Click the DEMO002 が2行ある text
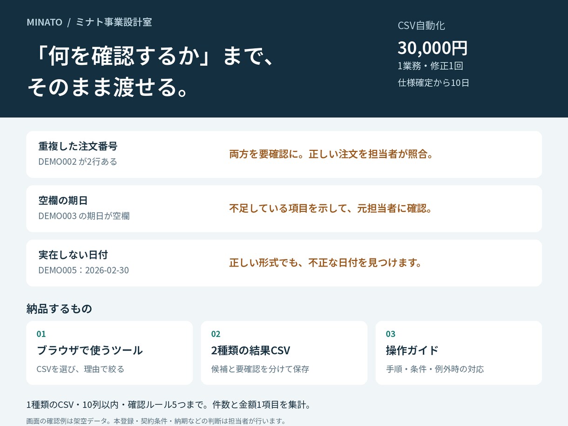 [78, 162]
